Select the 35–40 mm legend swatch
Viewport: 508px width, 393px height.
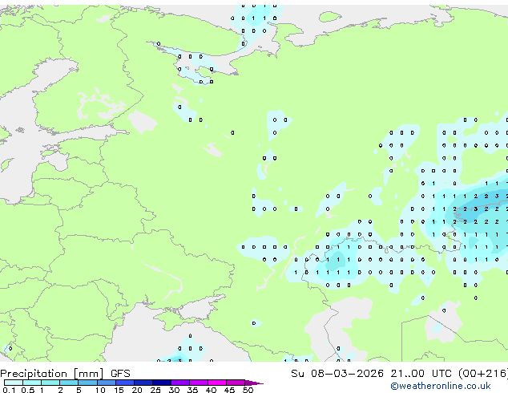[x=199, y=383]
